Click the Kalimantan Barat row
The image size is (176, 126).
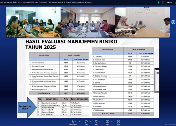(123, 89)
